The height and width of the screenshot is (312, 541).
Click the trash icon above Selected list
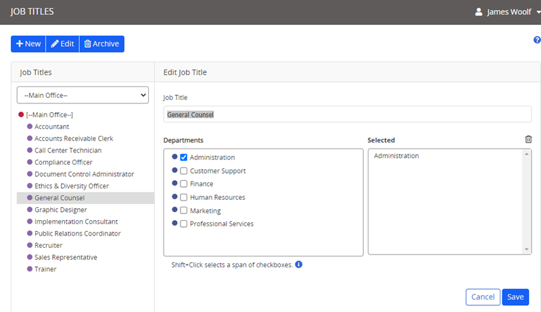528,140
